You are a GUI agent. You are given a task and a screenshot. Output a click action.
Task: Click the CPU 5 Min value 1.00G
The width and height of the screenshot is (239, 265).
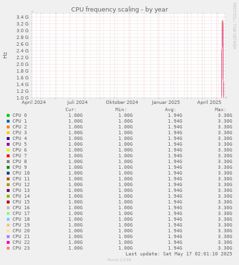tap(126, 144)
